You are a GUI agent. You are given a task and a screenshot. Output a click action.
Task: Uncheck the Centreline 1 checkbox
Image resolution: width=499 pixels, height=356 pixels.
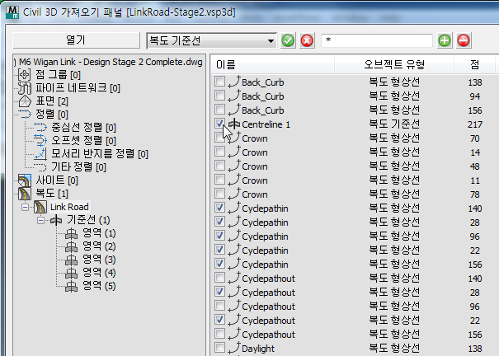[219, 124]
